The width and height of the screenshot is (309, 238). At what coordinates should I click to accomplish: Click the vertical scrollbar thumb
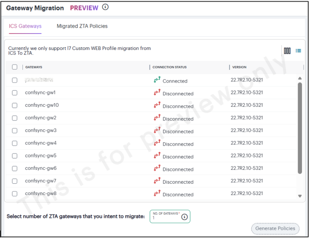pyautogui.click(x=300, y=128)
